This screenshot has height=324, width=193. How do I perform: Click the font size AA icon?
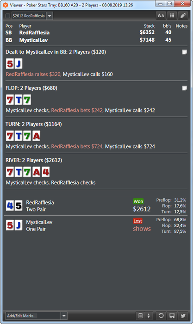(x=161, y=16)
